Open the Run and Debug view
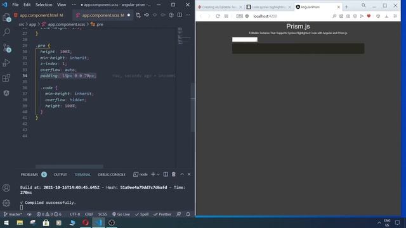Viewport: 406px width, 228px height. 6,63
